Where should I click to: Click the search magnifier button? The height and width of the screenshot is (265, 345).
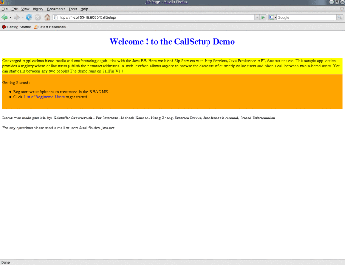(340, 17)
